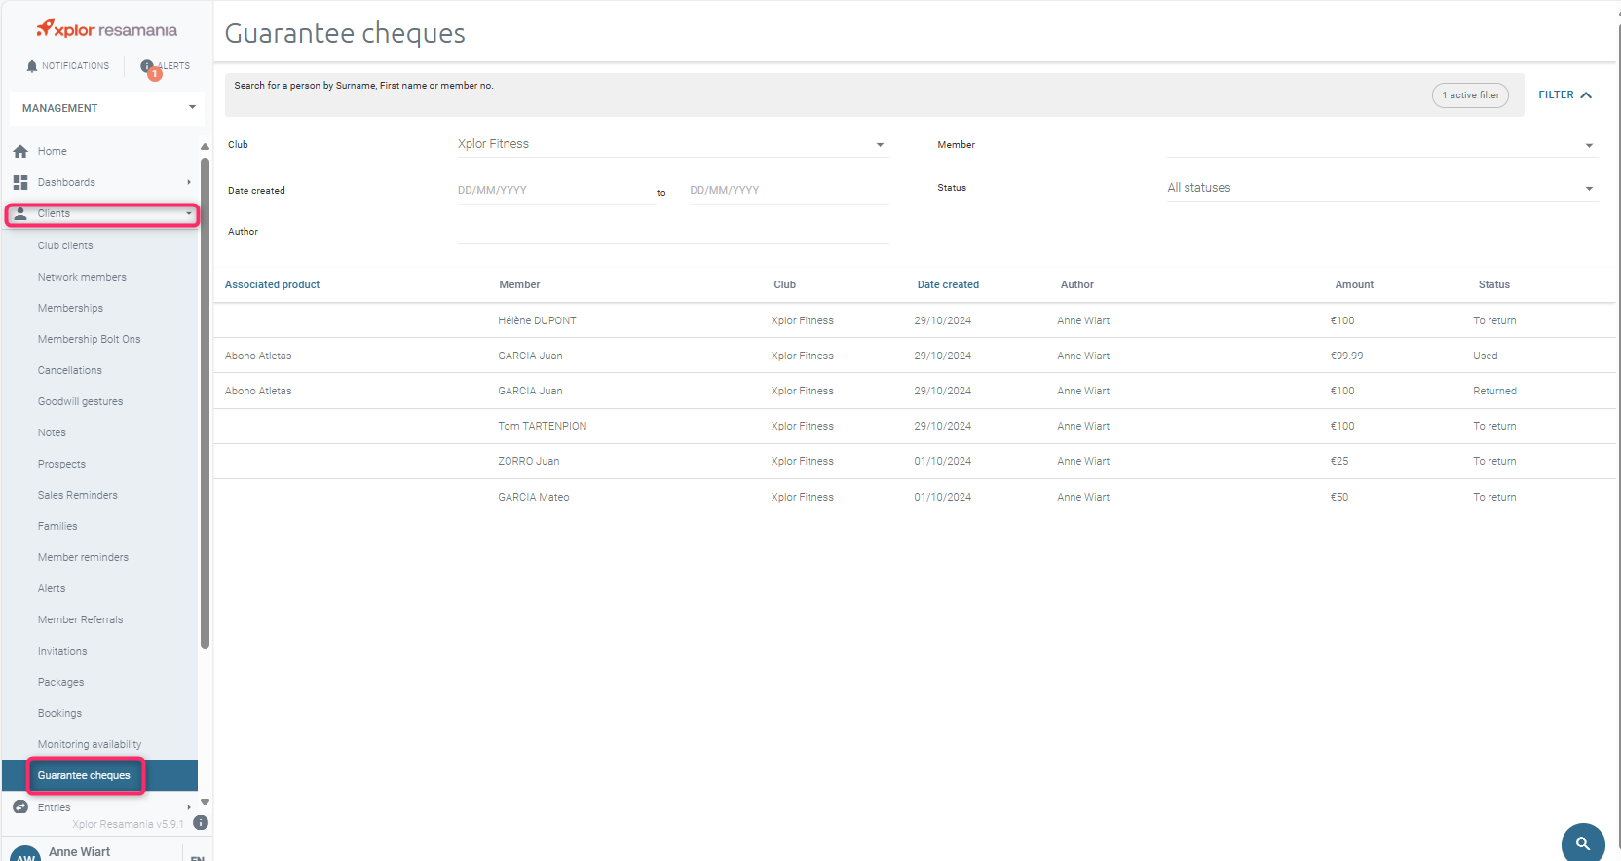The height and width of the screenshot is (861, 1621).
Task: Click the Clients person icon
Action: click(20, 213)
